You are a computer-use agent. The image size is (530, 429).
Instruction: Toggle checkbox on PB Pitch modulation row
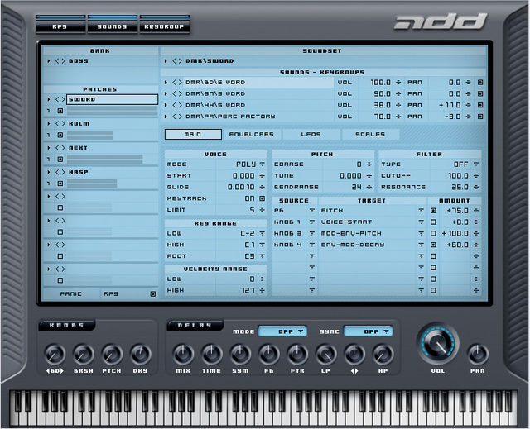pyautogui.click(x=433, y=211)
